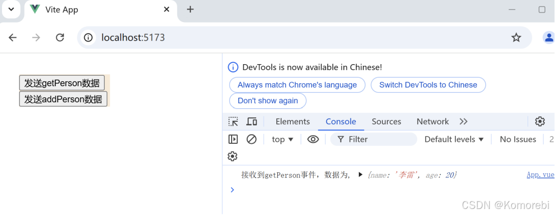Select the Vite App tab

[100, 10]
